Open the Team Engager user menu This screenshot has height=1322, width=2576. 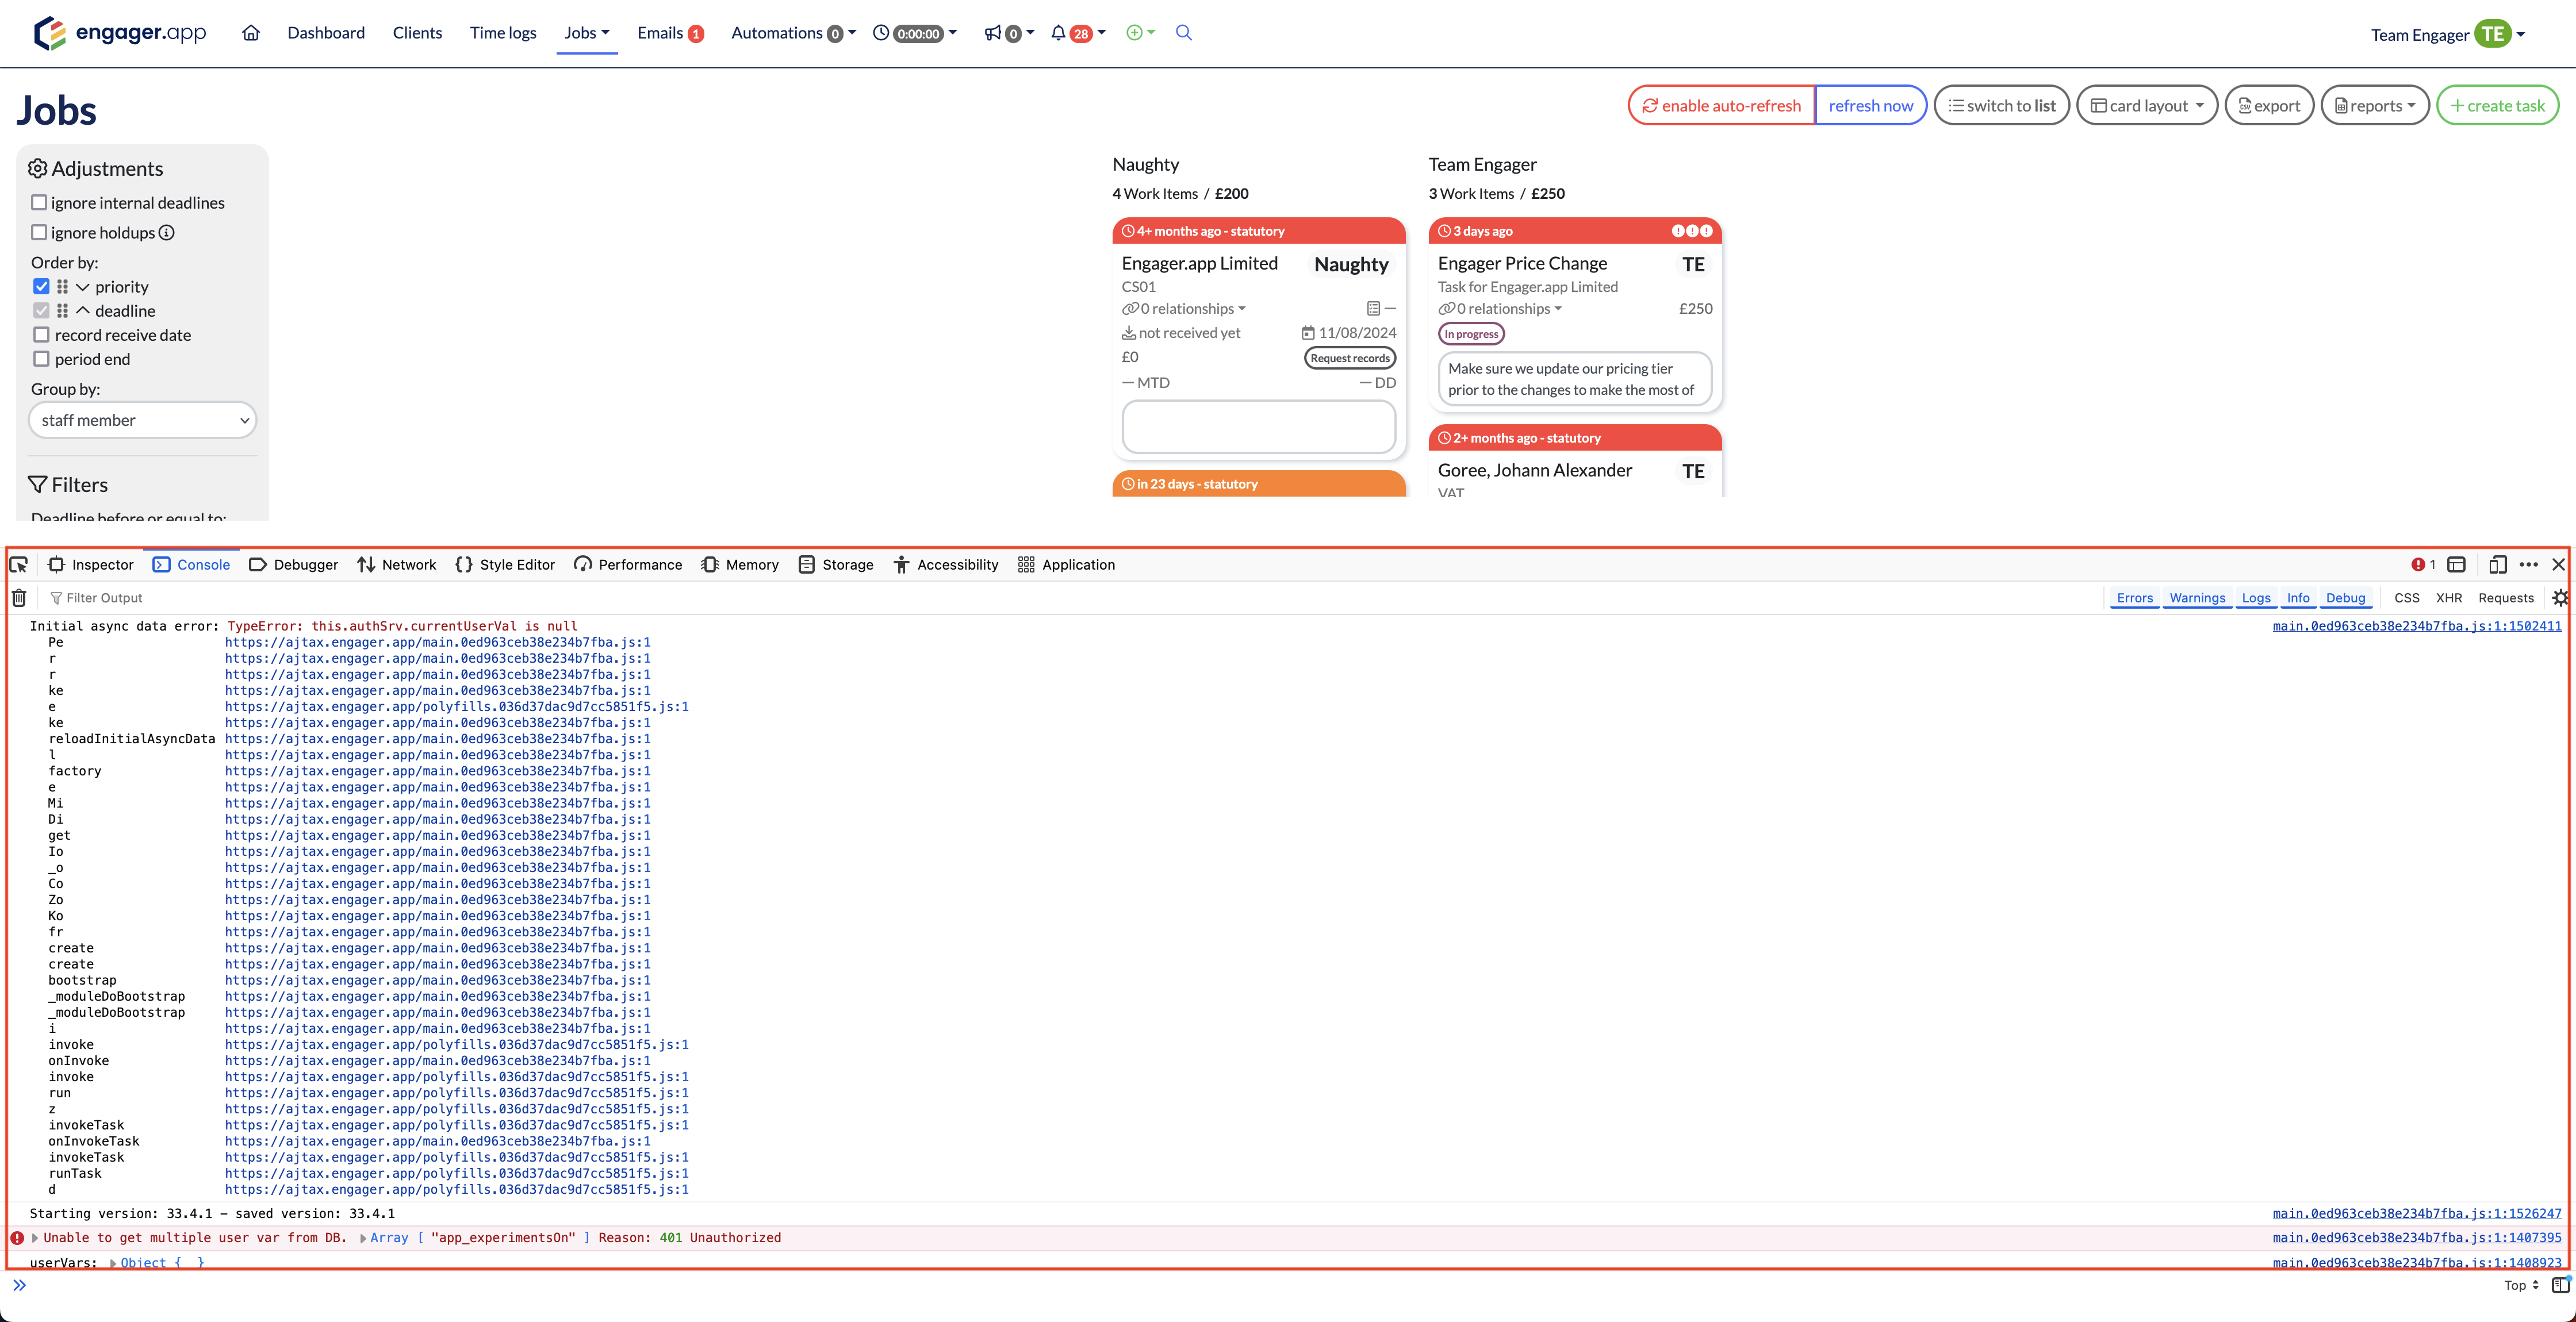(2448, 34)
